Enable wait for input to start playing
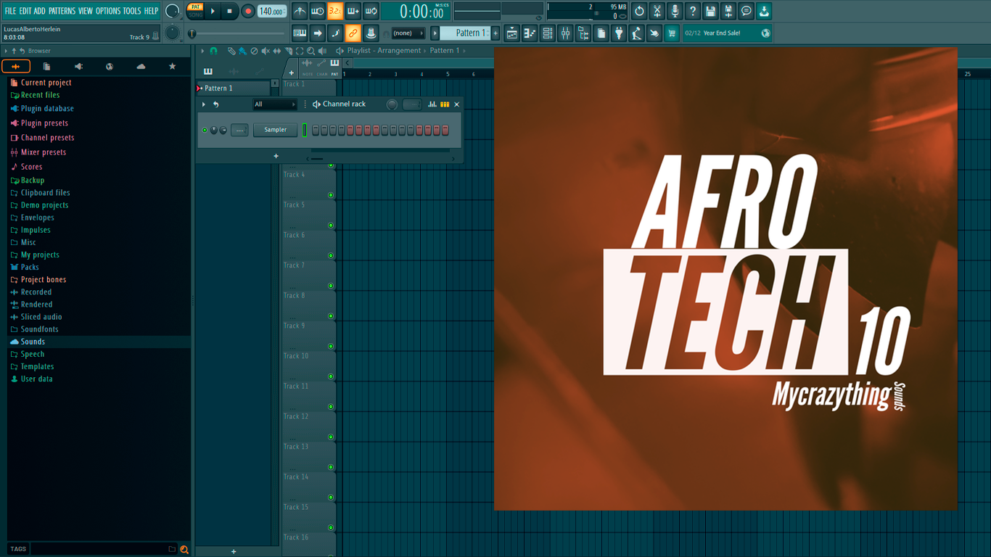 pyautogui.click(x=318, y=11)
